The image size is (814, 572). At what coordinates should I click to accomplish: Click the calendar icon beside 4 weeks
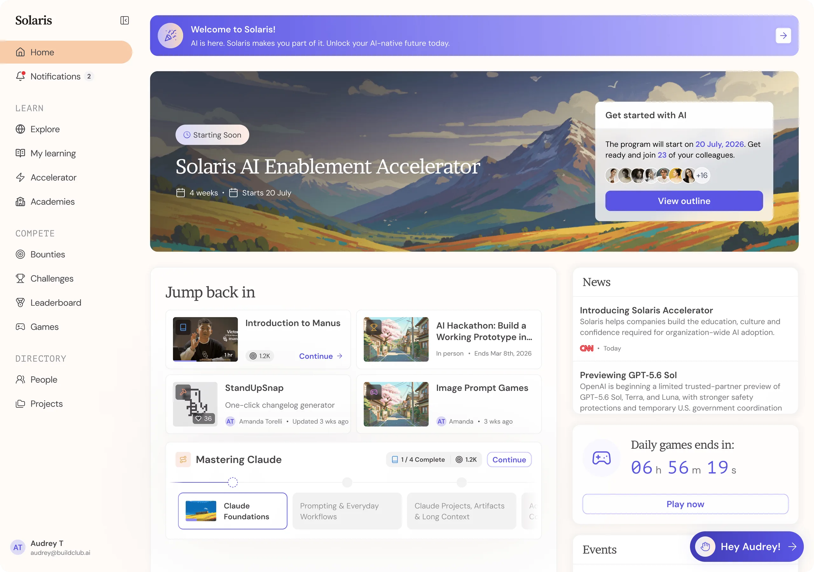[181, 193]
